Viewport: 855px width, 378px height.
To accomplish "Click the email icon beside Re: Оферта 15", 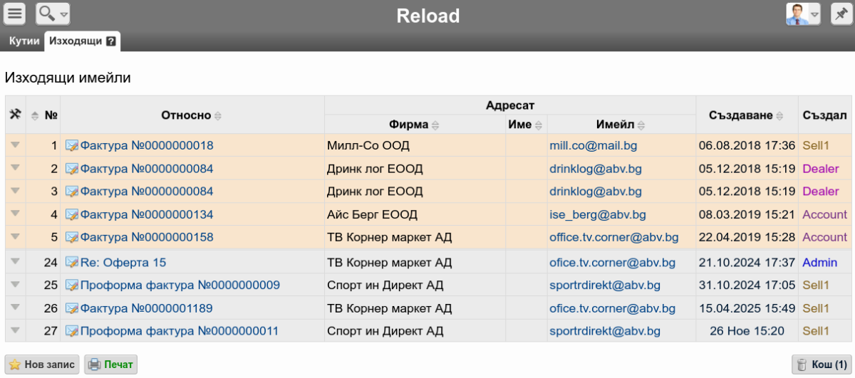I will [71, 263].
